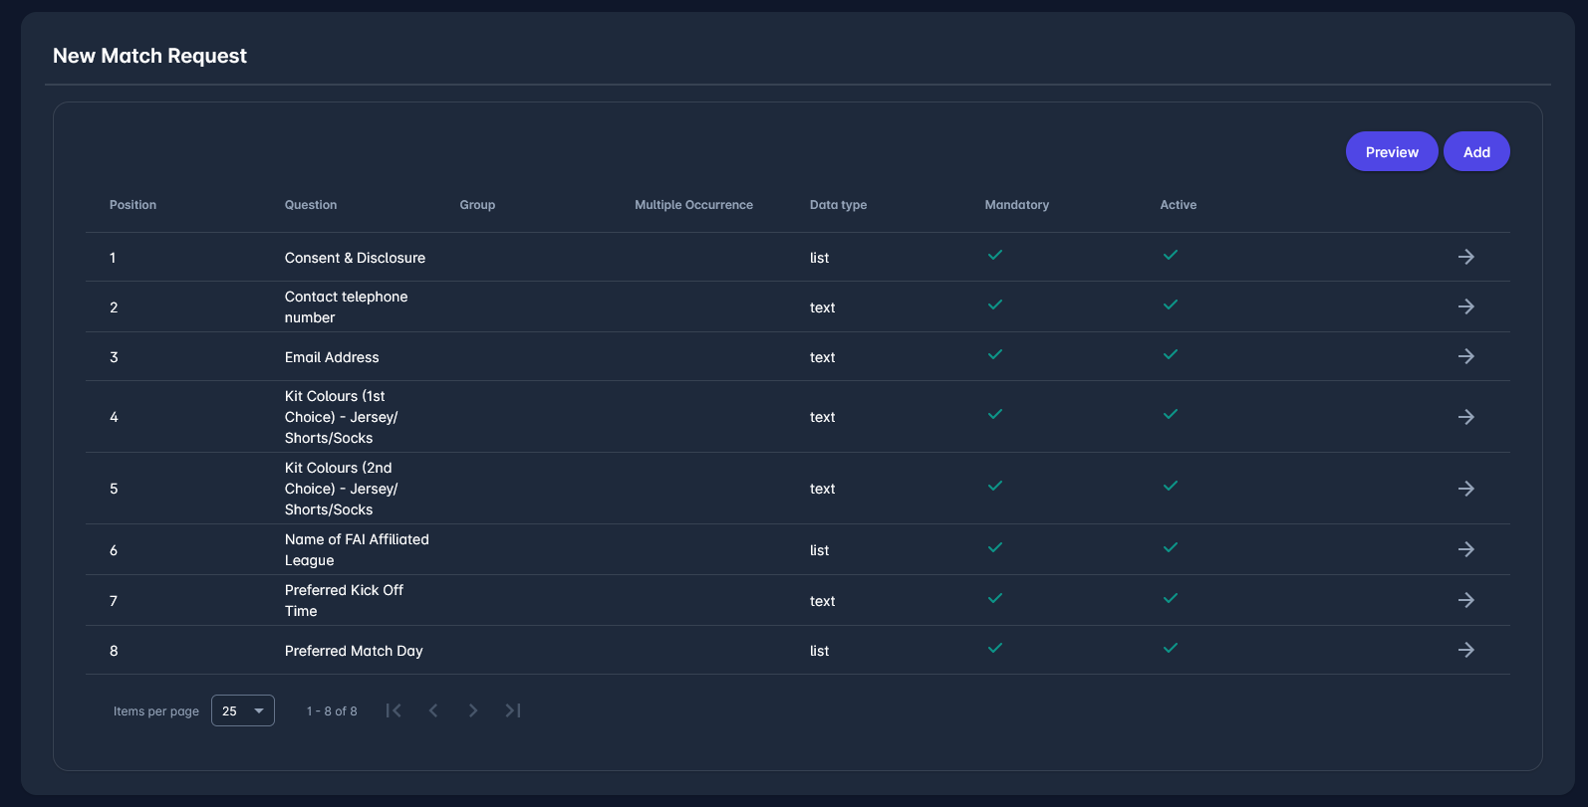Open the Preferred Match Day row arrow

pyautogui.click(x=1465, y=650)
